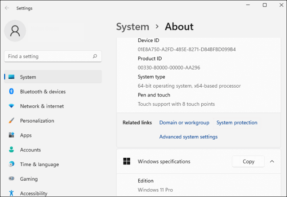287x197 pixels.
Task: Click the search magnifier icon
Action: pos(95,56)
